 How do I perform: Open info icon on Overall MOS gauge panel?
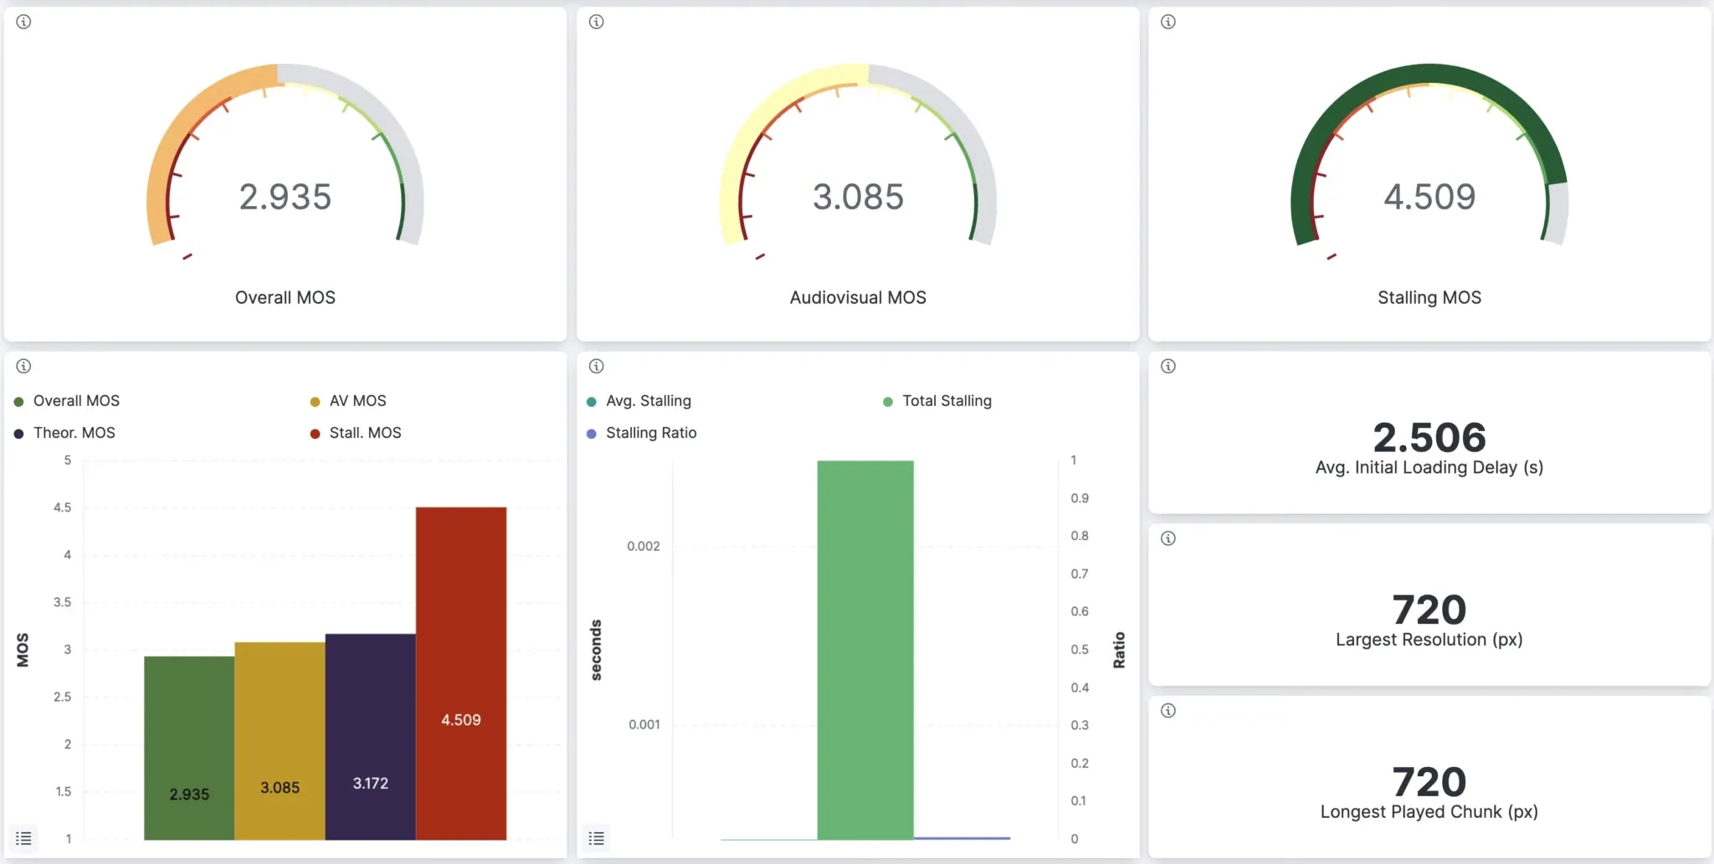23,22
